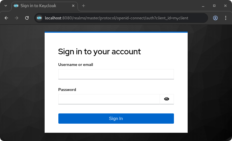The width and height of the screenshot is (232, 141).
Task: Select the Sign in to Keycloak tab
Action: [x=40, y=6]
